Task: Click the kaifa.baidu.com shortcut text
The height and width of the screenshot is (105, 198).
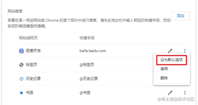Action: pos(93,51)
